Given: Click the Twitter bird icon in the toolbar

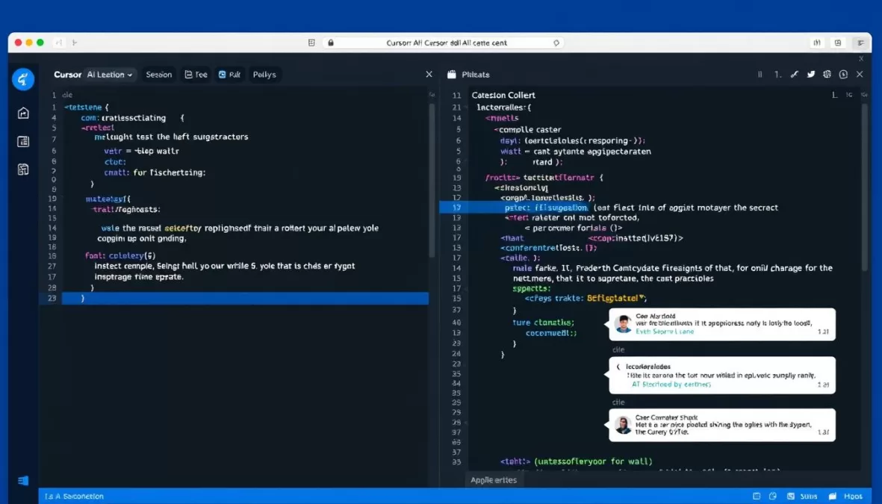Looking at the screenshot, I should click(x=813, y=74).
